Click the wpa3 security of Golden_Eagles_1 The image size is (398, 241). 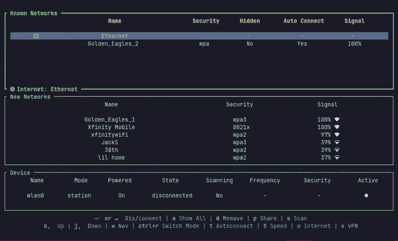click(x=240, y=119)
